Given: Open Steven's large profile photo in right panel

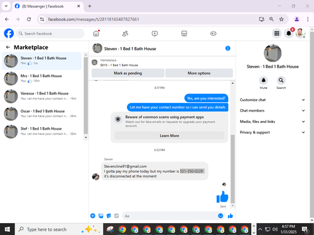Looking at the screenshot, I should pyautogui.click(x=273, y=53).
